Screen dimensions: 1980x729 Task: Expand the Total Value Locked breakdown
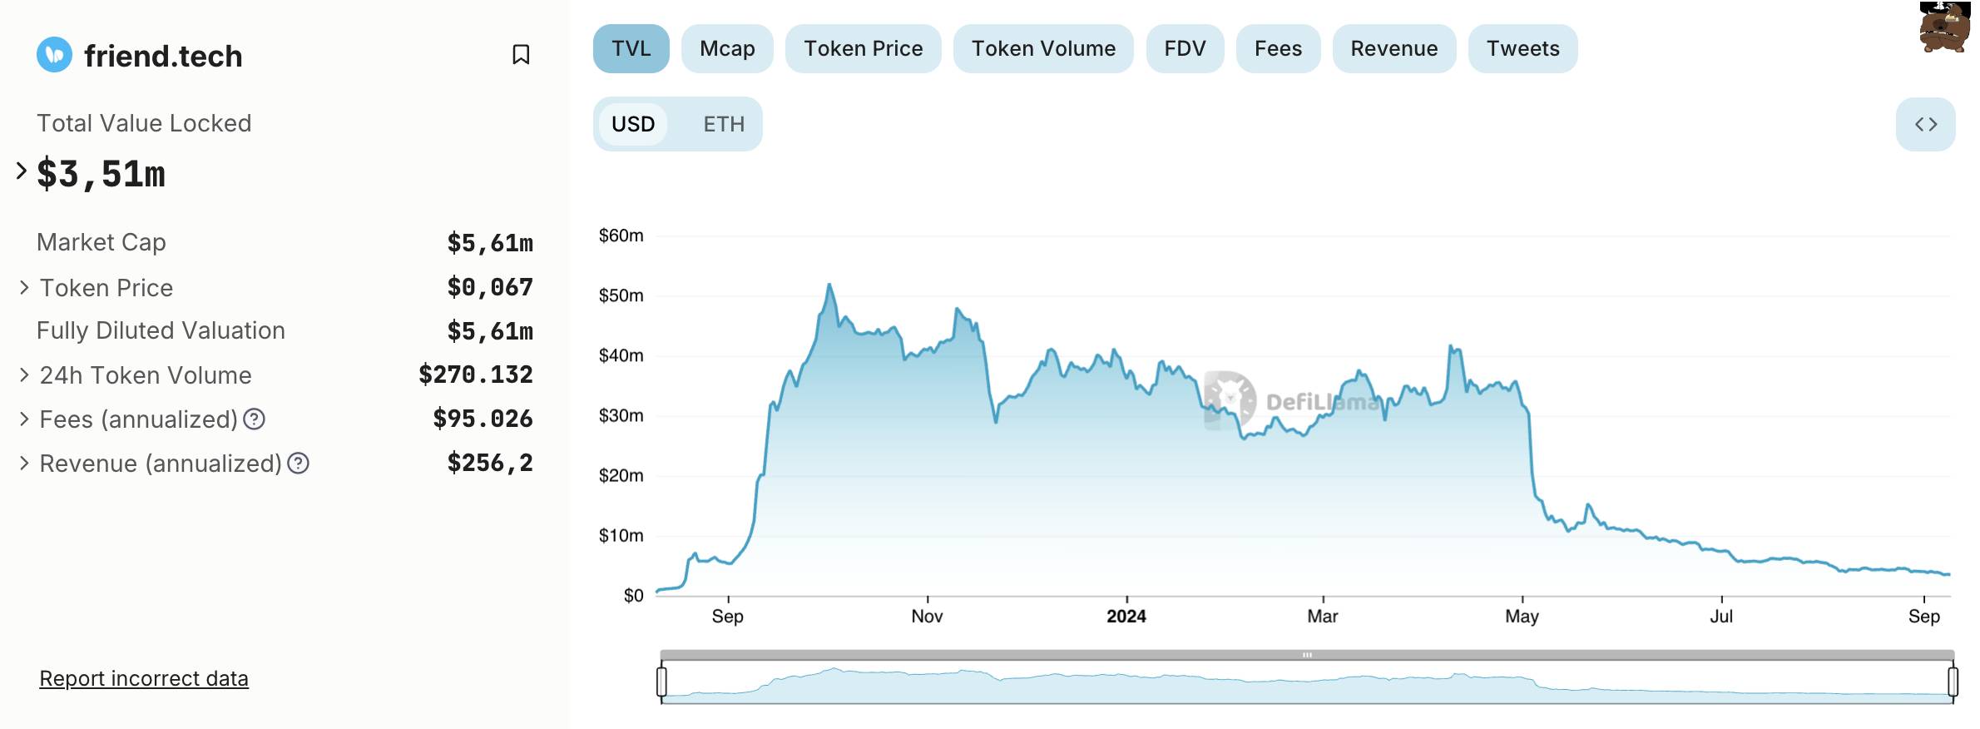[x=22, y=171]
